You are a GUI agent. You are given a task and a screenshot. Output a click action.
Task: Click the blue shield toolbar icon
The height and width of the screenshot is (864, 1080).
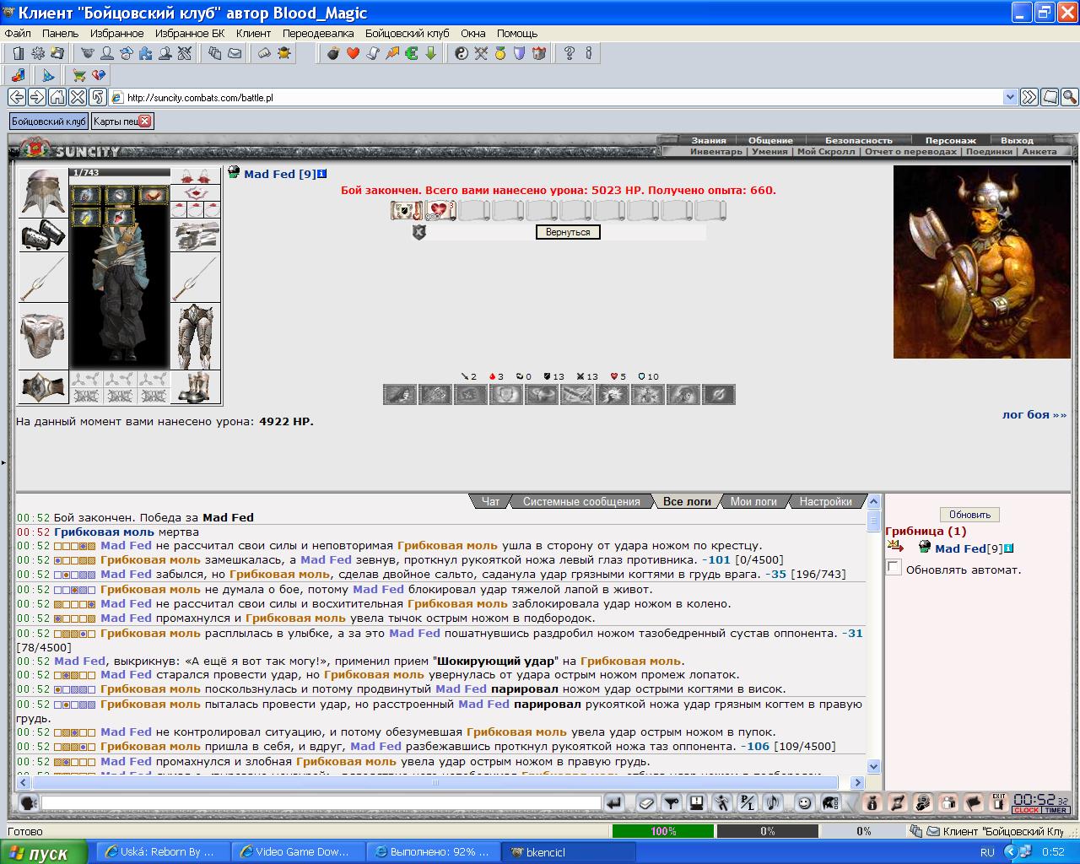coord(520,53)
